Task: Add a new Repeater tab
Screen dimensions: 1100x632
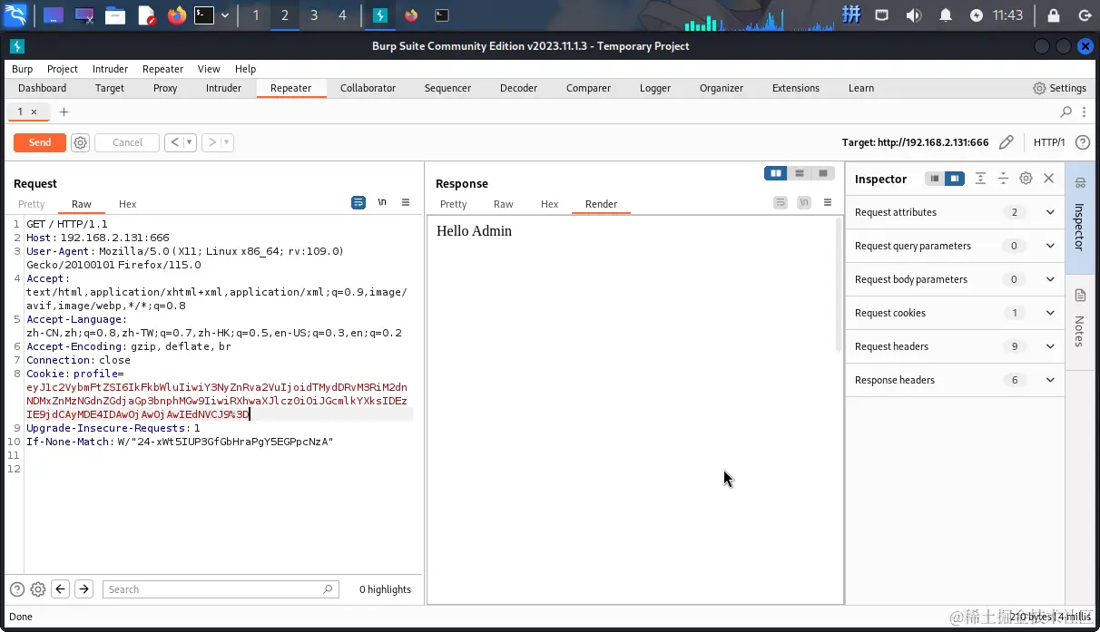Action: (x=64, y=112)
